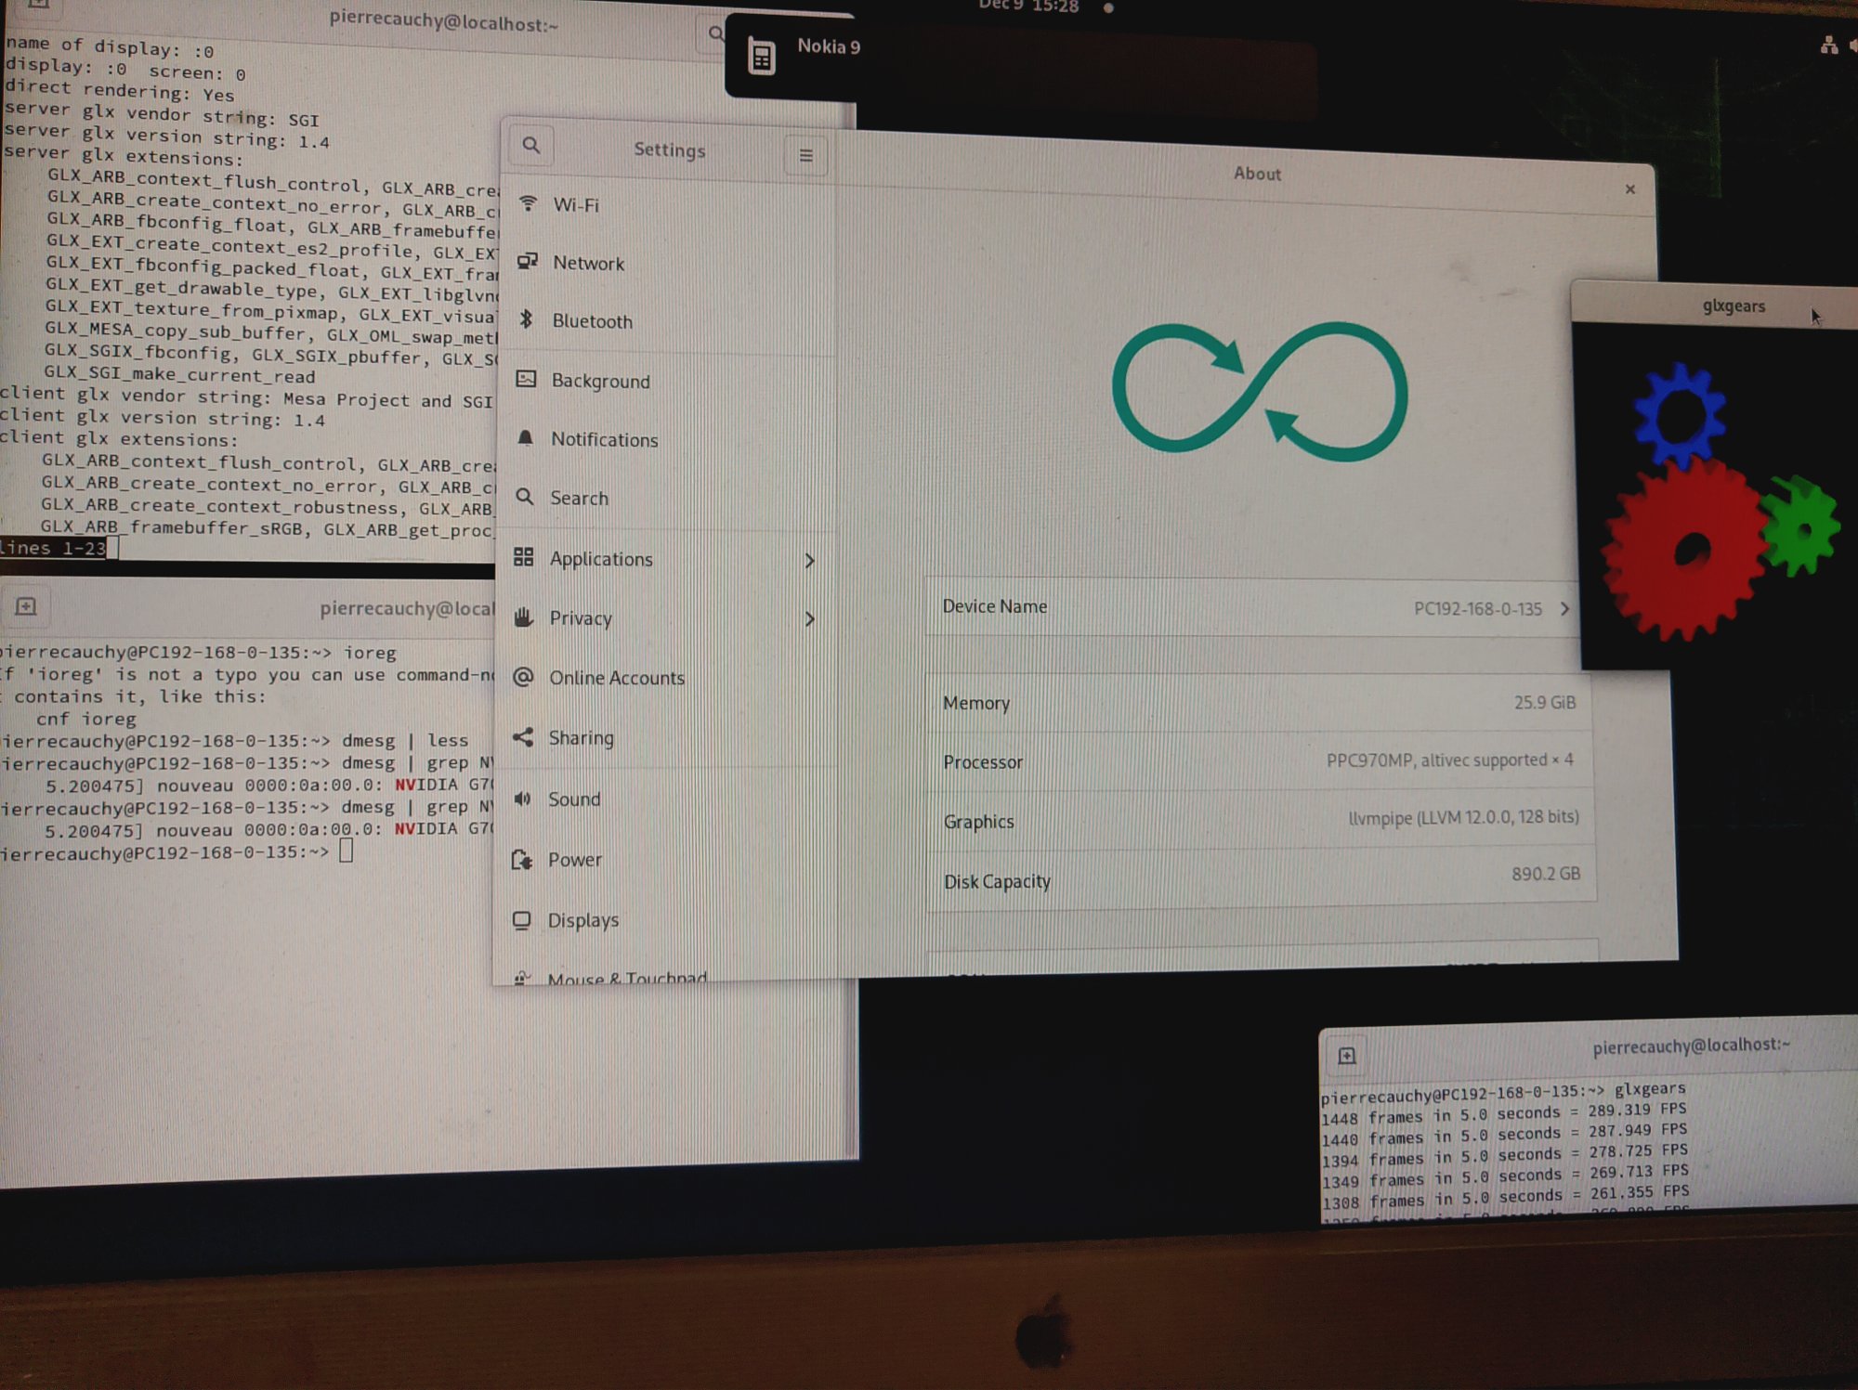Image resolution: width=1858 pixels, height=1390 pixels.
Task: Open the Displays settings panel
Action: (582, 920)
